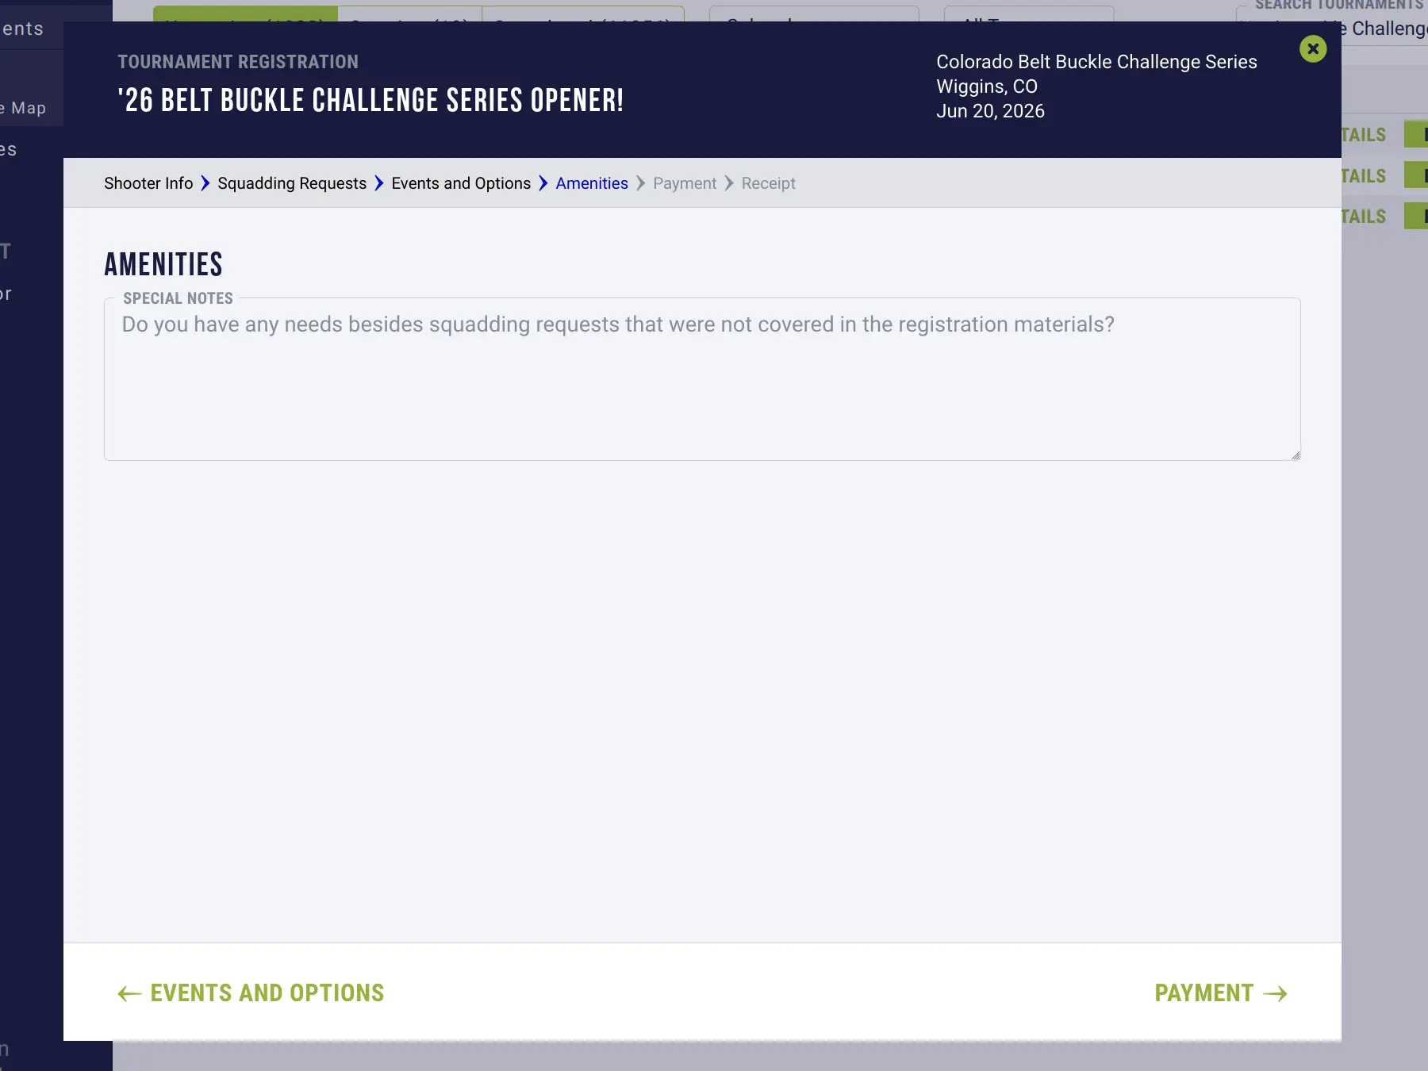Click chevron after Squadding Requests breadcrumb

tap(379, 183)
